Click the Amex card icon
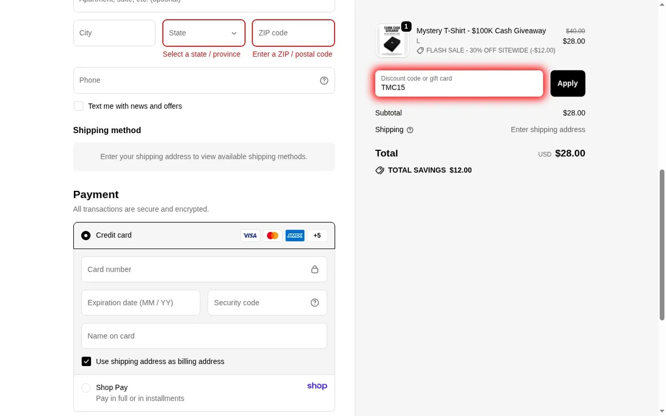Image resolution: width=666 pixels, height=416 pixels. [295, 236]
